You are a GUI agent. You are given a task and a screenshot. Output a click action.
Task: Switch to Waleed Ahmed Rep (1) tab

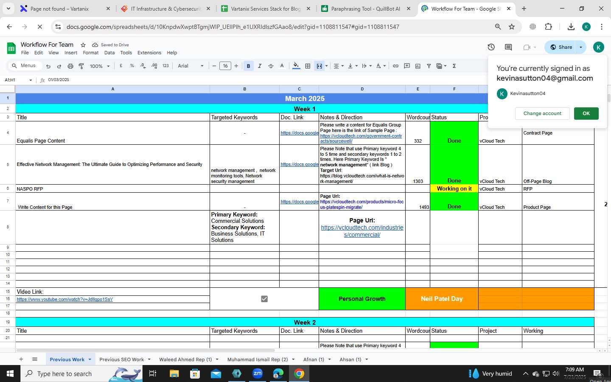pos(185,360)
